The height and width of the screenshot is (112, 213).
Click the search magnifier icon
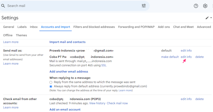point(3,6)
